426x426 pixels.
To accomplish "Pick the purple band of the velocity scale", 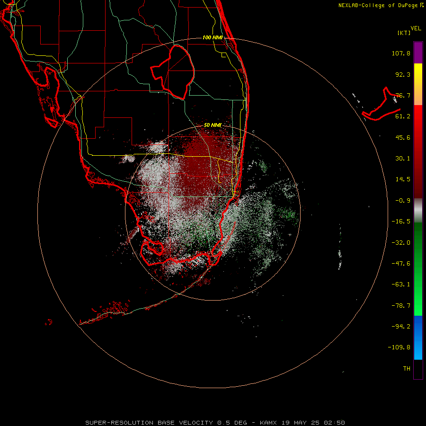I will pyautogui.click(x=418, y=53).
